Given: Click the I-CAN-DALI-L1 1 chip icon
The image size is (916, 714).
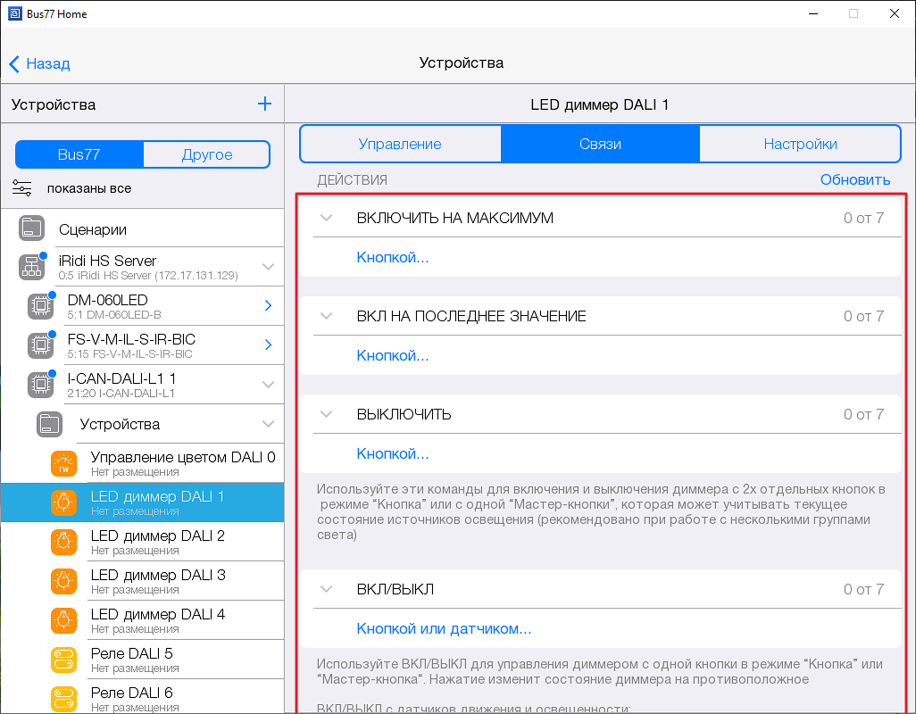Looking at the screenshot, I should 40,384.
